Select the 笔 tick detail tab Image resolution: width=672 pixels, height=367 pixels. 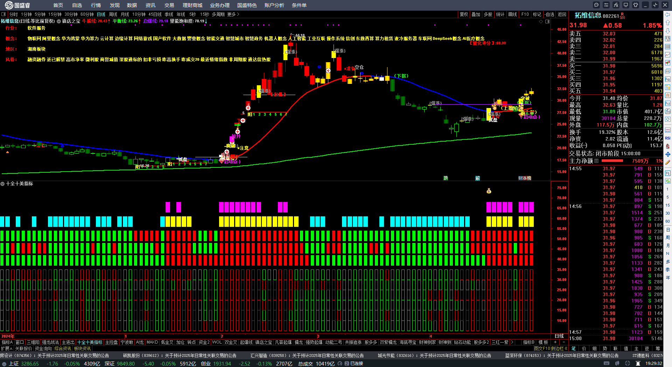point(574,348)
